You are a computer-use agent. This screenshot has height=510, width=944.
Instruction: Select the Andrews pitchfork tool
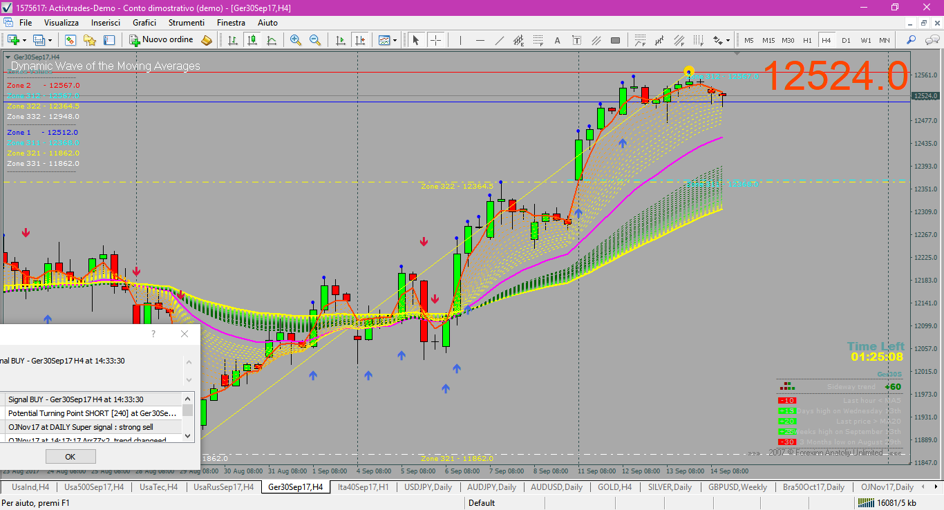(x=660, y=40)
